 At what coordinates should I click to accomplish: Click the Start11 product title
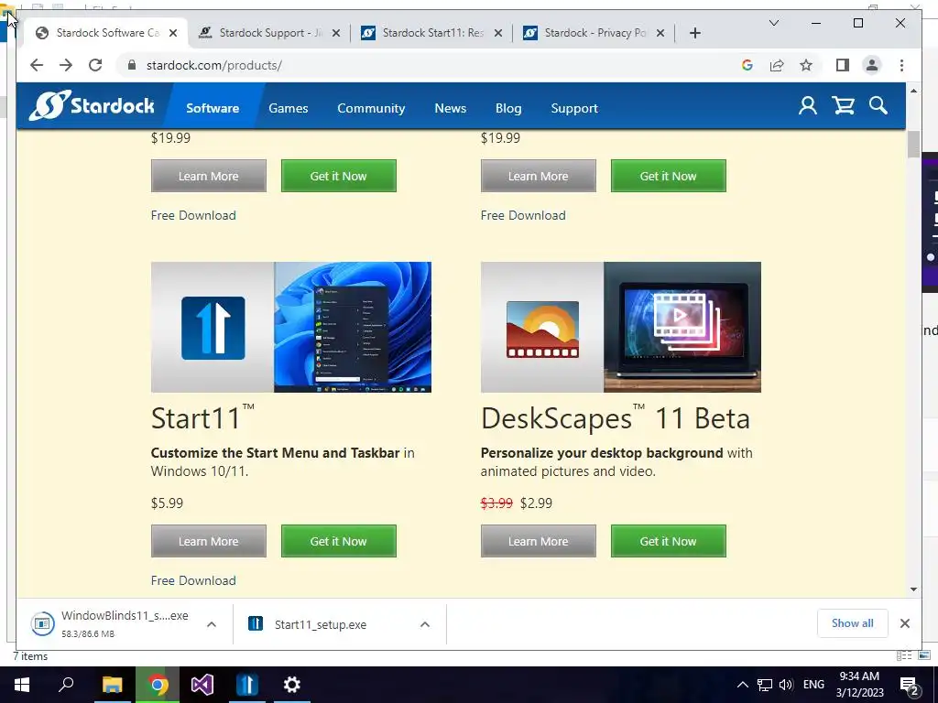[x=202, y=417]
